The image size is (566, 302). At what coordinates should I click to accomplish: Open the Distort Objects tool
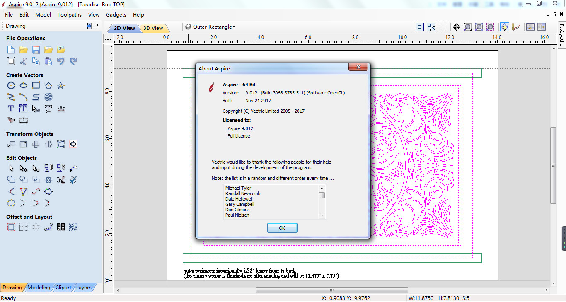click(61, 144)
